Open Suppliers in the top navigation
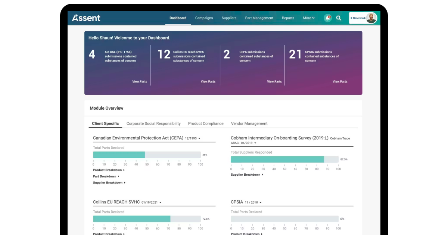This screenshot has width=448, height=235. (x=229, y=18)
